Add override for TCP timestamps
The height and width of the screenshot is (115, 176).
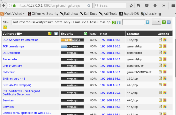(165, 46)
